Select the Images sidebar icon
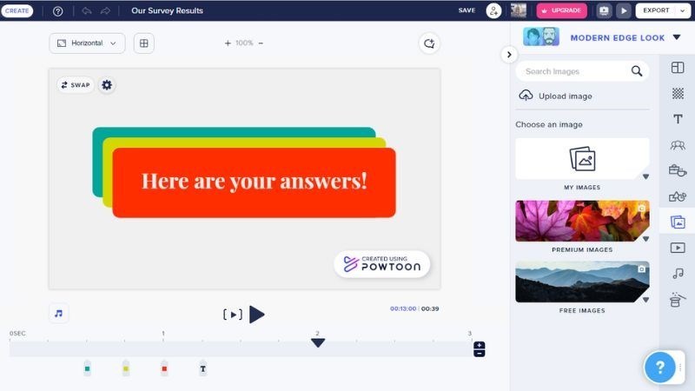Image resolution: width=695 pixels, height=391 pixels. point(678,222)
